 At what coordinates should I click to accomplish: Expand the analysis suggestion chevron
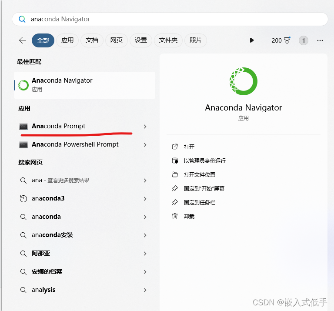tap(145, 290)
